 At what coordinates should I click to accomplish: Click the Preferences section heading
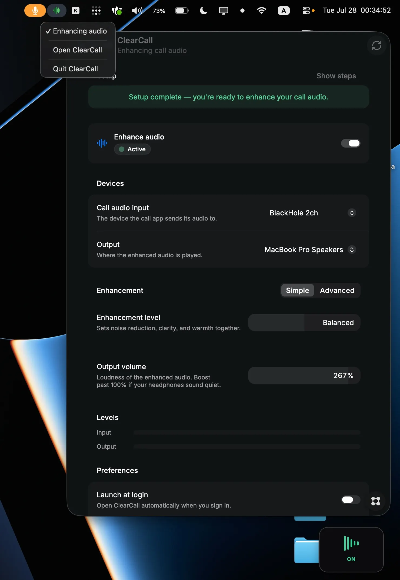click(x=117, y=471)
